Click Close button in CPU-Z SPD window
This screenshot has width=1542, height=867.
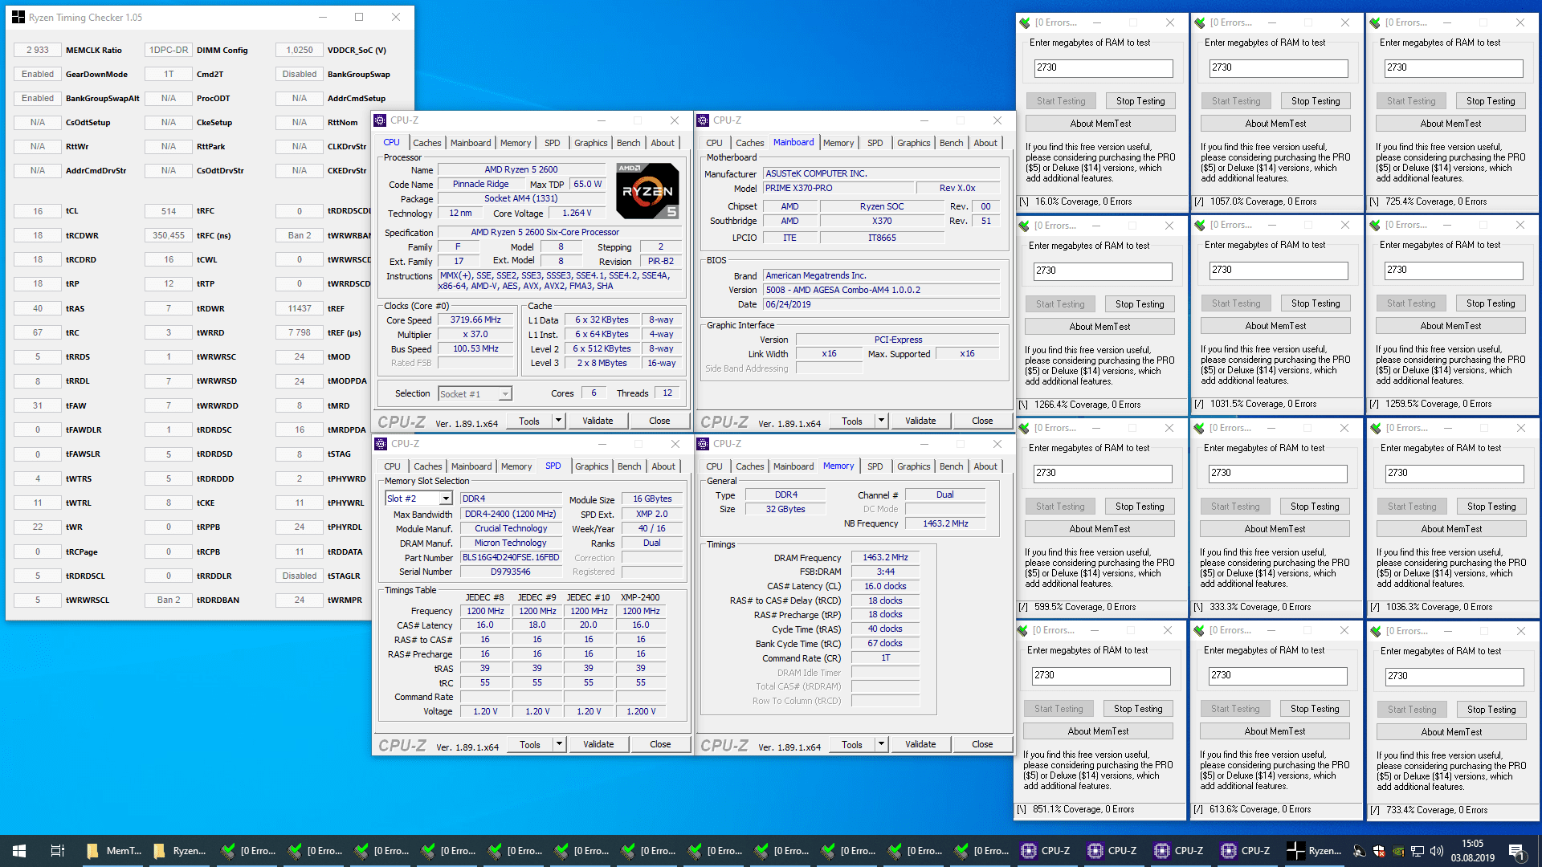coord(660,744)
